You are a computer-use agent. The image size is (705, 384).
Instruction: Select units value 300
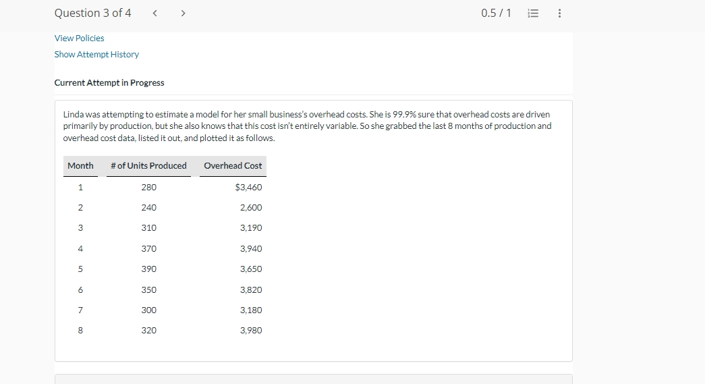pos(149,310)
